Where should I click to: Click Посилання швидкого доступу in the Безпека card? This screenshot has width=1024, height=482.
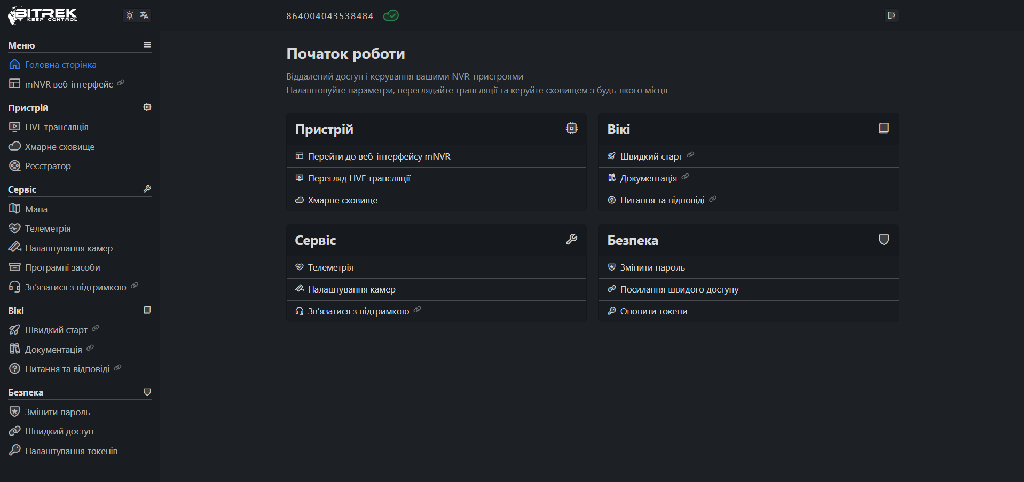[x=679, y=289]
